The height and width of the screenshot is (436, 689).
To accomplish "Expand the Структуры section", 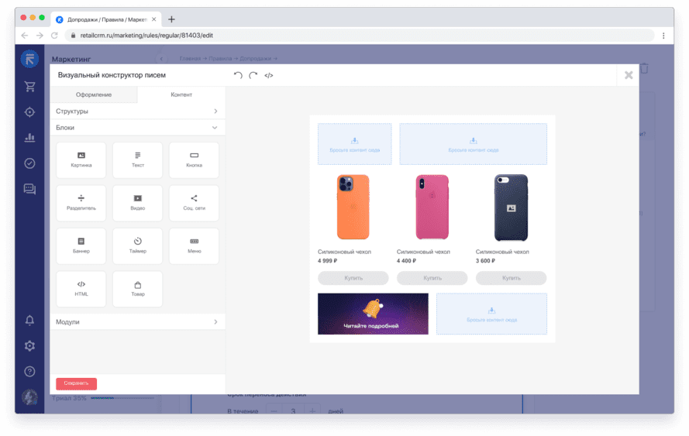I will coord(137,111).
